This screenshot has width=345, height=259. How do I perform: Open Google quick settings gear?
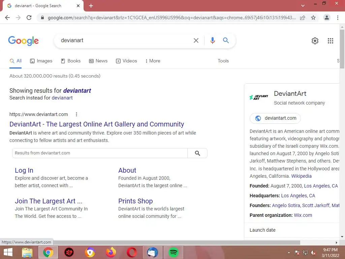(x=315, y=41)
